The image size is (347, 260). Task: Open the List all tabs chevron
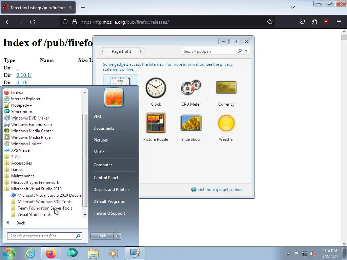(x=292, y=7)
